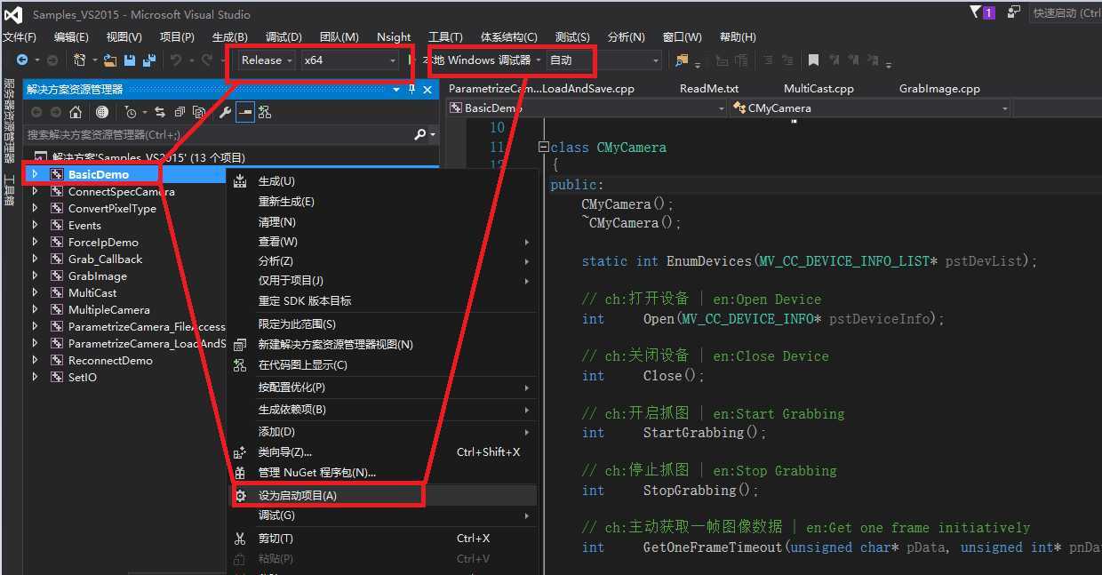Click the View Class Diagram icon
The height and width of the screenshot is (575, 1102).
pos(265,112)
